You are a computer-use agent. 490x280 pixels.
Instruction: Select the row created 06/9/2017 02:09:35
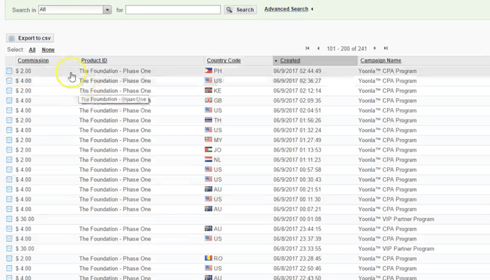tap(9, 100)
